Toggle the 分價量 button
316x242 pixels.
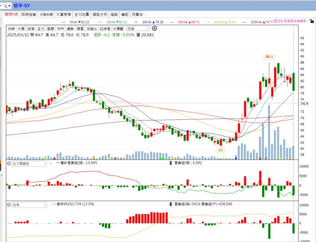pos(118,29)
